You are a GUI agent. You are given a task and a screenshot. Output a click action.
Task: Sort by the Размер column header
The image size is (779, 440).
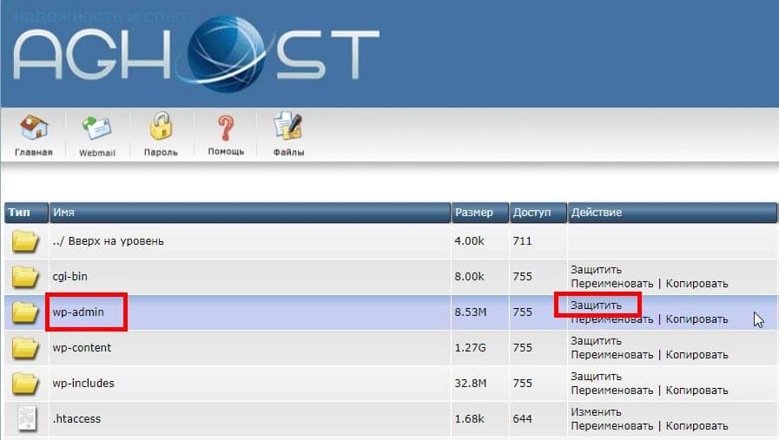click(x=473, y=213)
